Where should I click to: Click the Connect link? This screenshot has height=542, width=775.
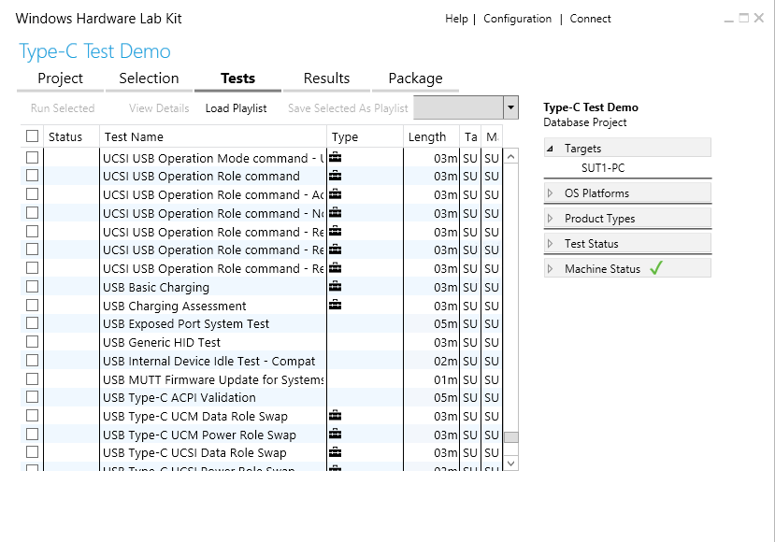[590, 19]
